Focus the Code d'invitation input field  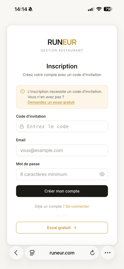62,126
